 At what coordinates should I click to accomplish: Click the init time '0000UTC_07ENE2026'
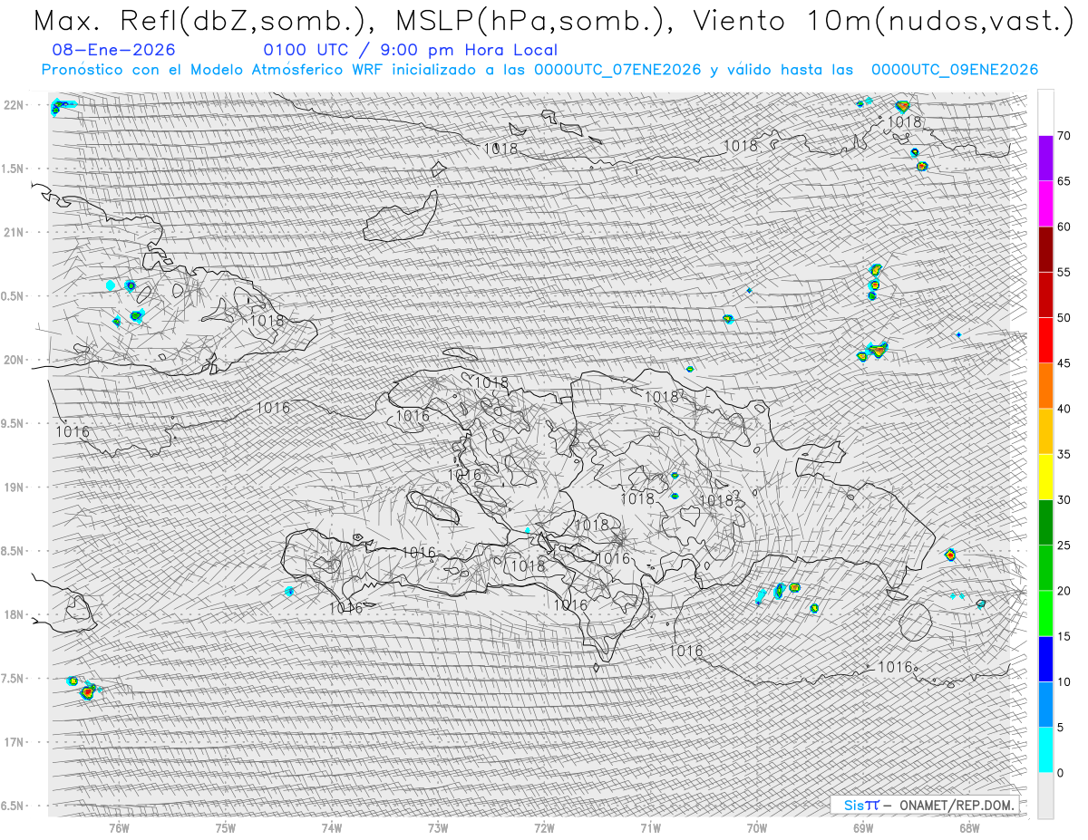pos(617,70)
